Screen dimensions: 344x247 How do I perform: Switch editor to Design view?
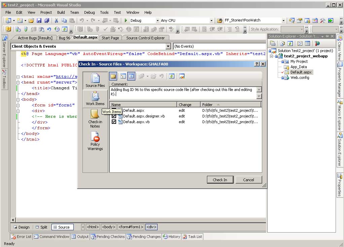[22, 227]
